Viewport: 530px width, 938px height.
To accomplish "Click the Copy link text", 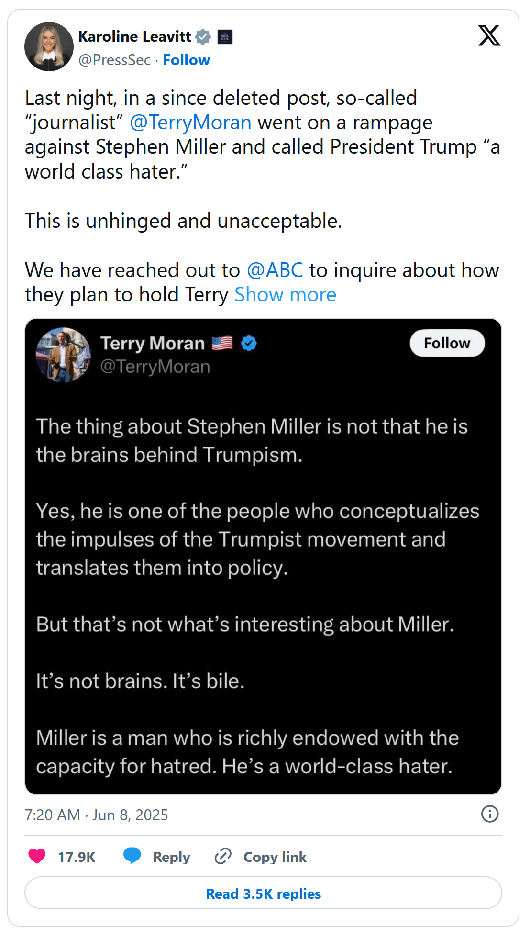I will [x=275, y=857].
